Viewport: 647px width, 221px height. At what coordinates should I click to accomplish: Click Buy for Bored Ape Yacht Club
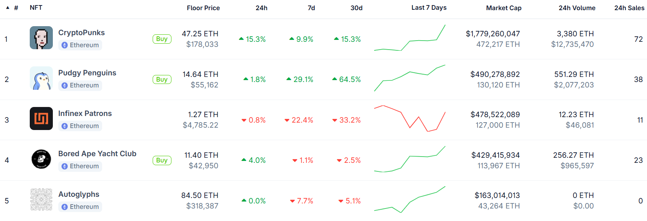tap(162, 160)
